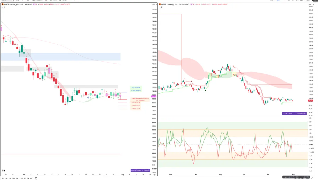Click the 'Jul' label on left time axis

click(72, 175)
